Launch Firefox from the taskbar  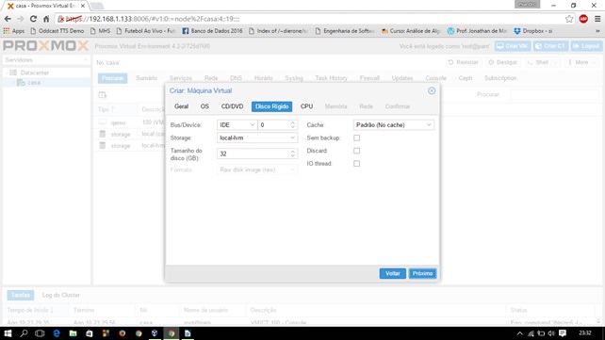click(x=122, y=333)
